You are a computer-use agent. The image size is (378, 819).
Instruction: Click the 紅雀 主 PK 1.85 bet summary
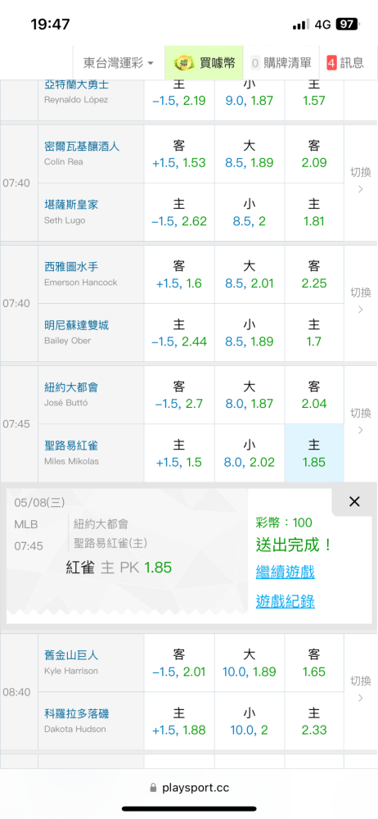tap(119, 568)
